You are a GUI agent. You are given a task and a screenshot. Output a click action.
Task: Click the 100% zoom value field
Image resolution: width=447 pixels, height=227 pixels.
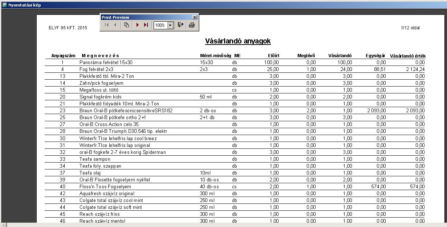(x=160, y=25)
